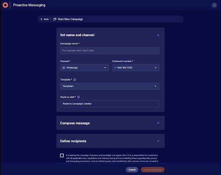Open the user profile avatar icon
The width and height of the screenshot is (221, 175).
pyautogui.click(x=214, y=5)
